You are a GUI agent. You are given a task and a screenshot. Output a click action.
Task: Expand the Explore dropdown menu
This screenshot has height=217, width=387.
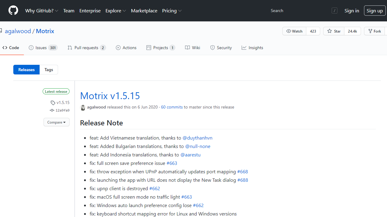pos(115,11)
